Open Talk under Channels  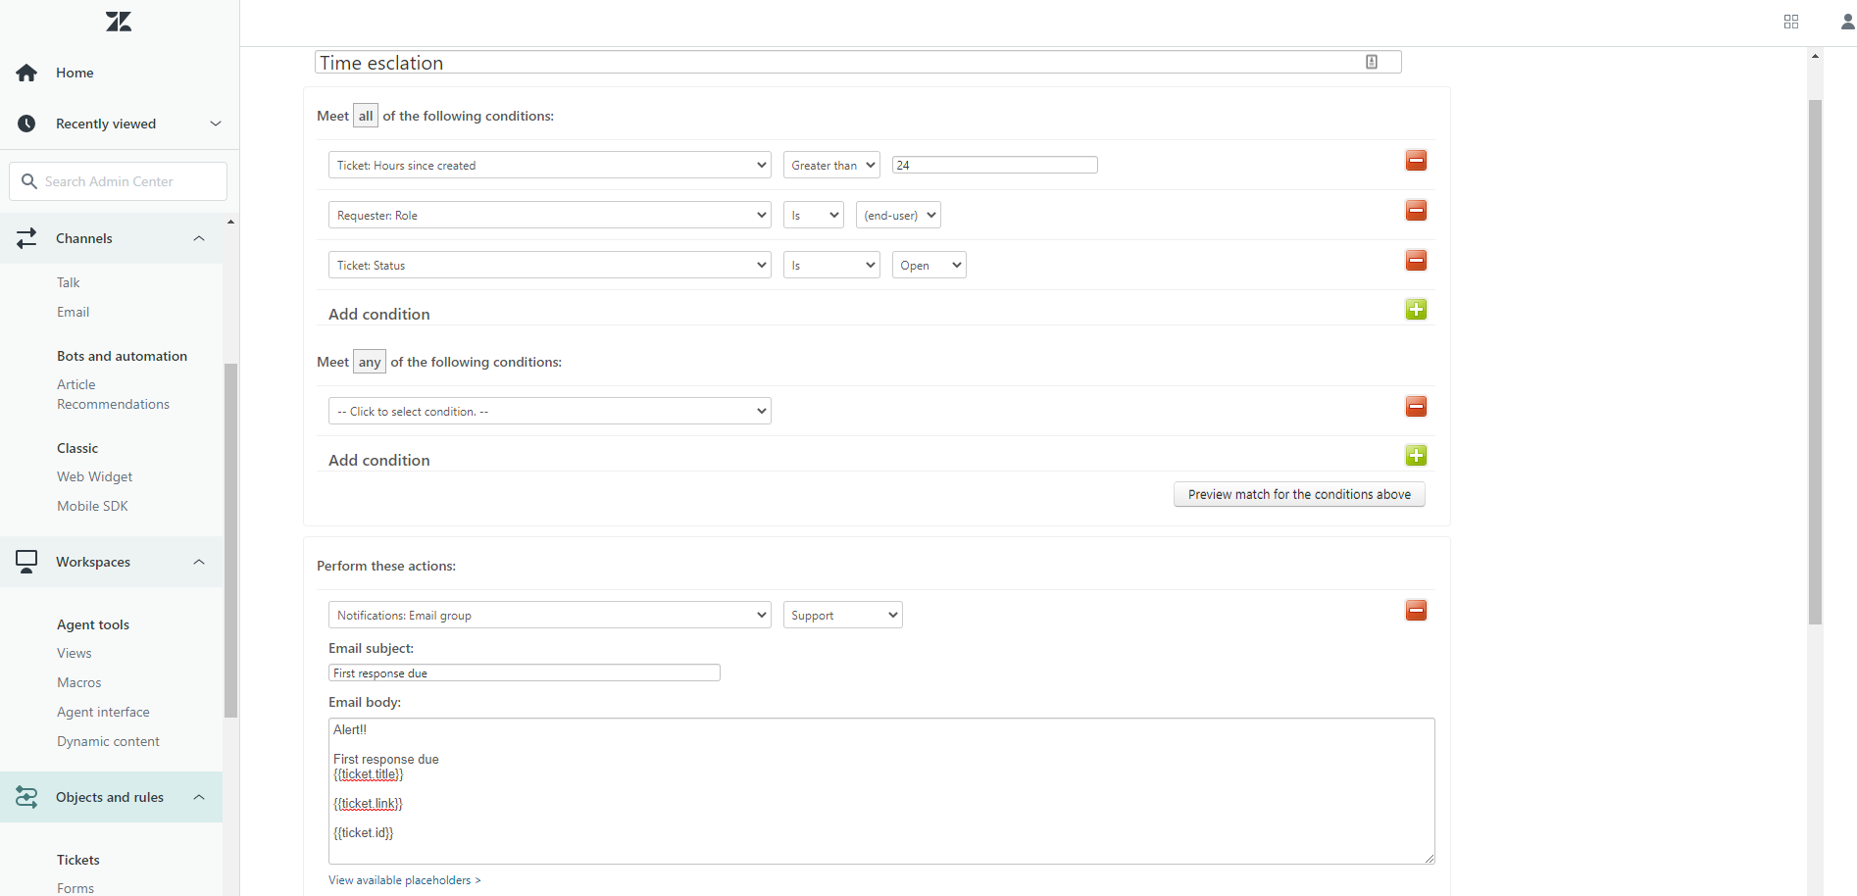click(69, 282)
